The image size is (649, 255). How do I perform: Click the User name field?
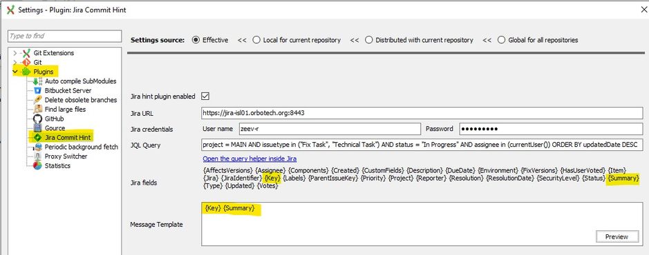[330, 129]
